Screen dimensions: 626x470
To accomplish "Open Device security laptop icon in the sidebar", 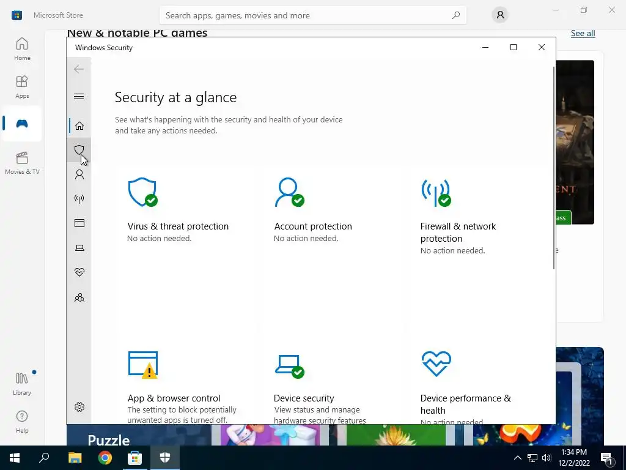I will [79, 248].
